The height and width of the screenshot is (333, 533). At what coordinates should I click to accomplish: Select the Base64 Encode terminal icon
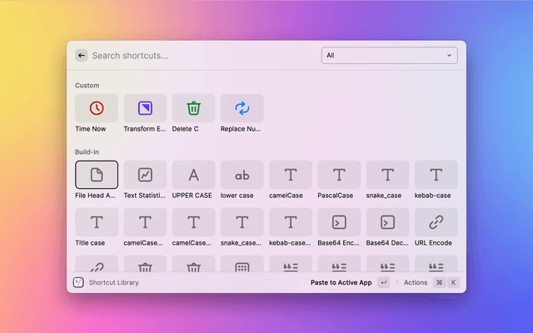339,222
